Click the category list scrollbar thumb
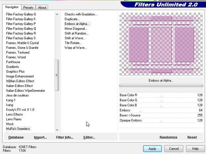This screenshot has height=154, width=206. click(x=57, y=75)
